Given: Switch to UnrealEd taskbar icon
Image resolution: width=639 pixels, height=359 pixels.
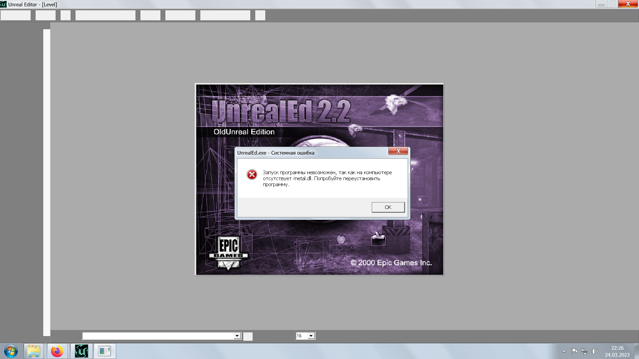Looking at the screenshot, I should coord(82,351).
